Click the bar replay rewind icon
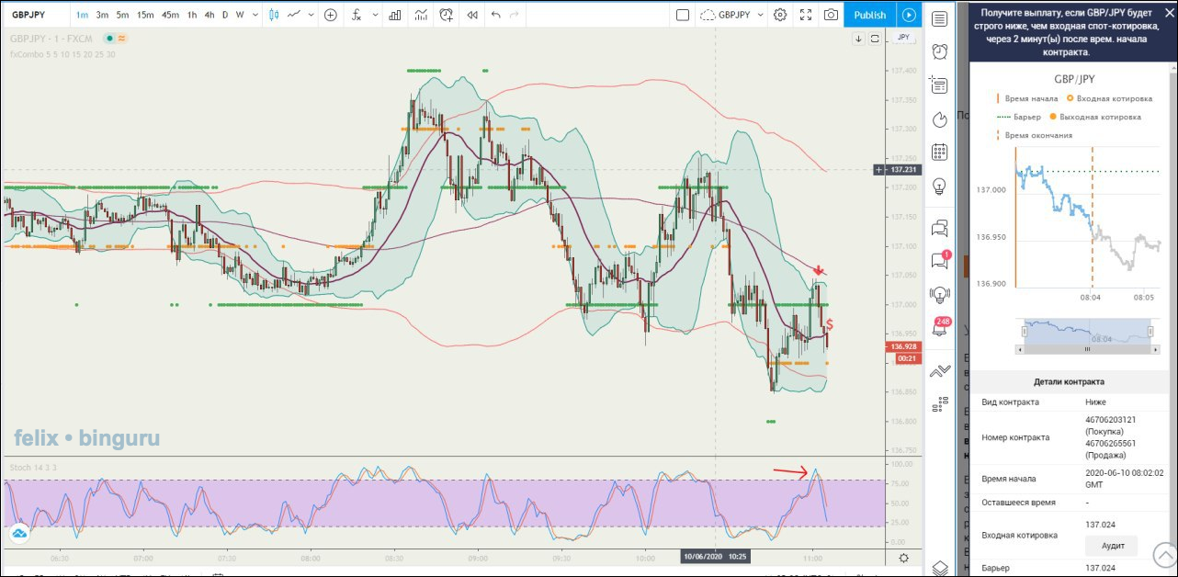This screenshot has width=1178, height=577. [472, 15]
